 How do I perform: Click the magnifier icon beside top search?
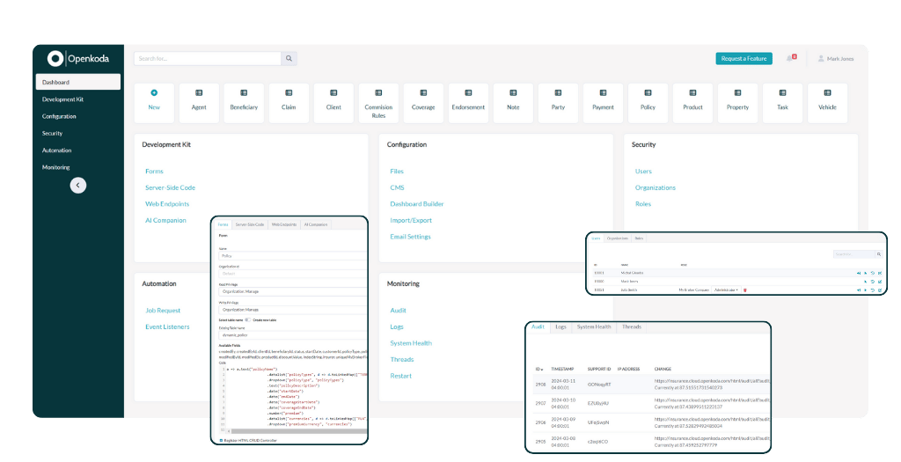289,59
